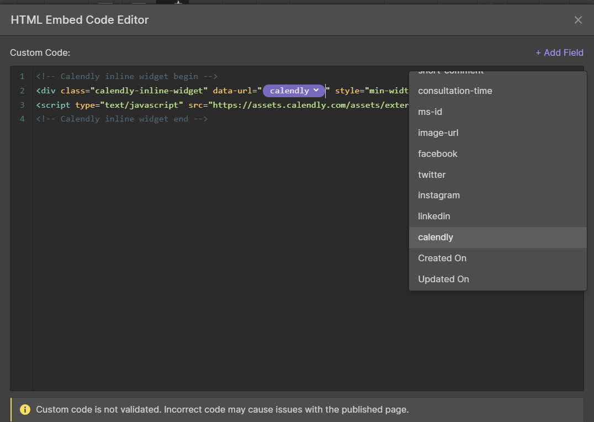This screenshot has width=594, height=422.
Task: Select the facebook field option
Action: (x=437, y=154)
